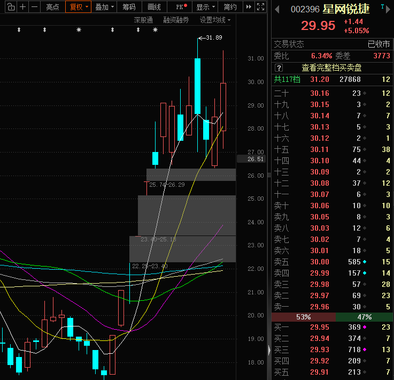This screenshot has height=380, width=394.
Task: Select 卖一 ask price 29.96
Action: 320,307
